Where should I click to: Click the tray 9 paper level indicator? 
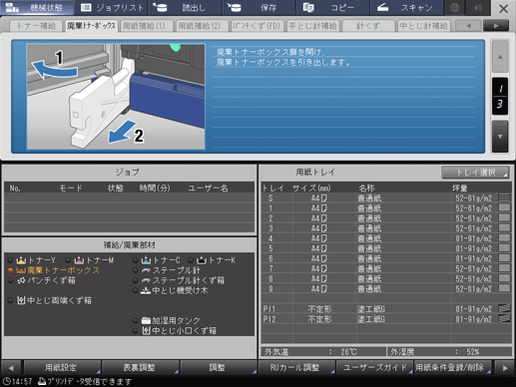coord(504,288)
